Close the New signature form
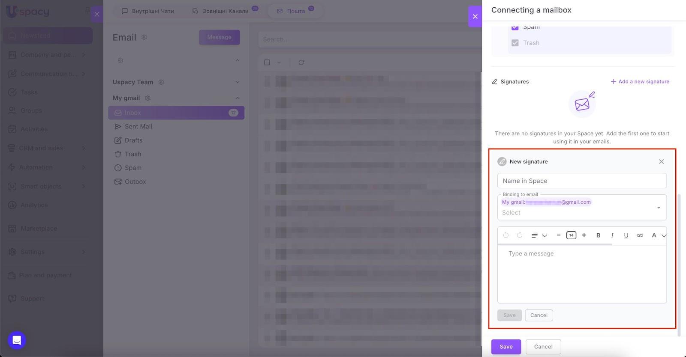686x357 pixels. tap(661, 161)
